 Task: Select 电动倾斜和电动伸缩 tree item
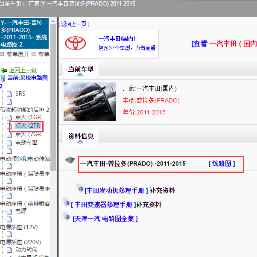click(25, 159)
